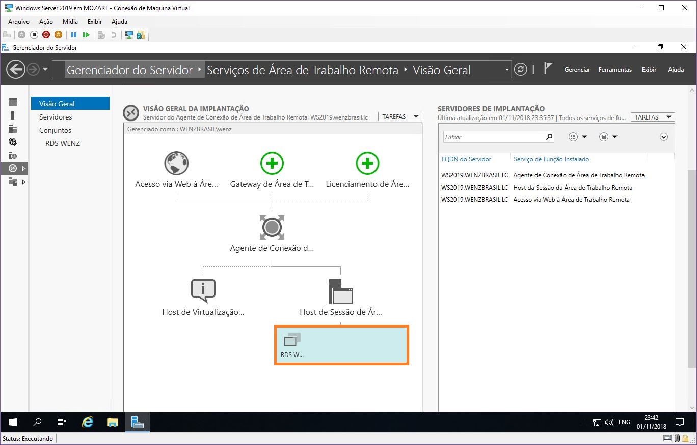Open Internet Explorer from the taskbar
Image resolution: width=697 pixels, height=445 pixels.
click(x=88, y=422)
